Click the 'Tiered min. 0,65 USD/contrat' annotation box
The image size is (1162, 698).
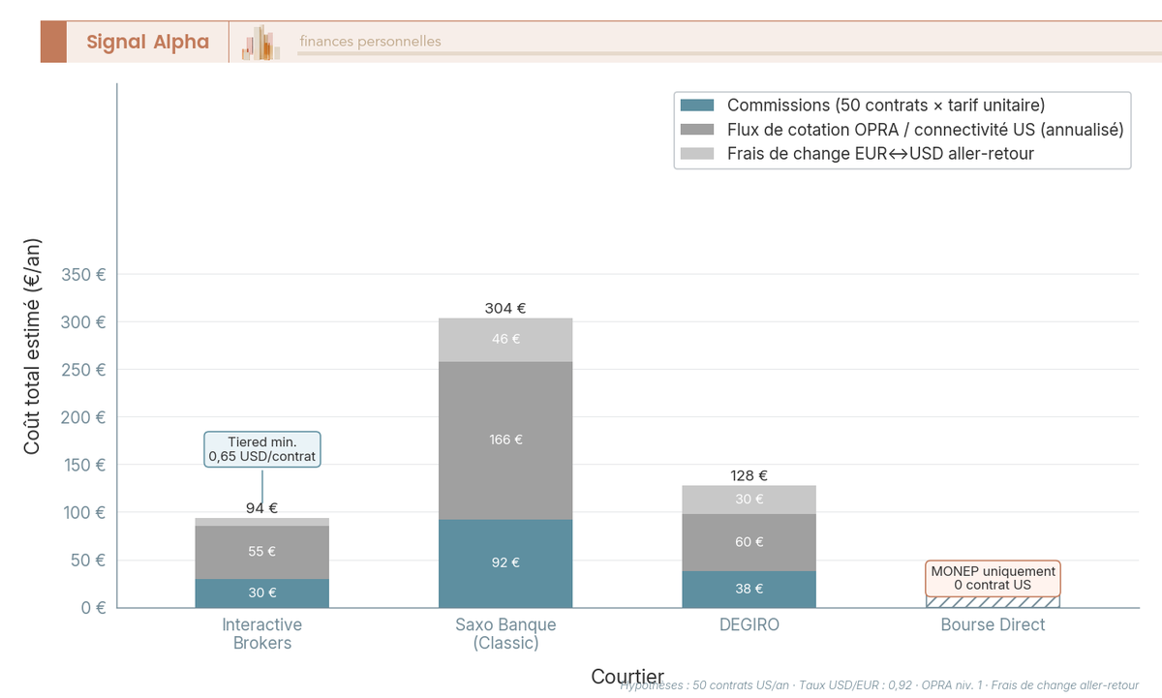(261, 449)
